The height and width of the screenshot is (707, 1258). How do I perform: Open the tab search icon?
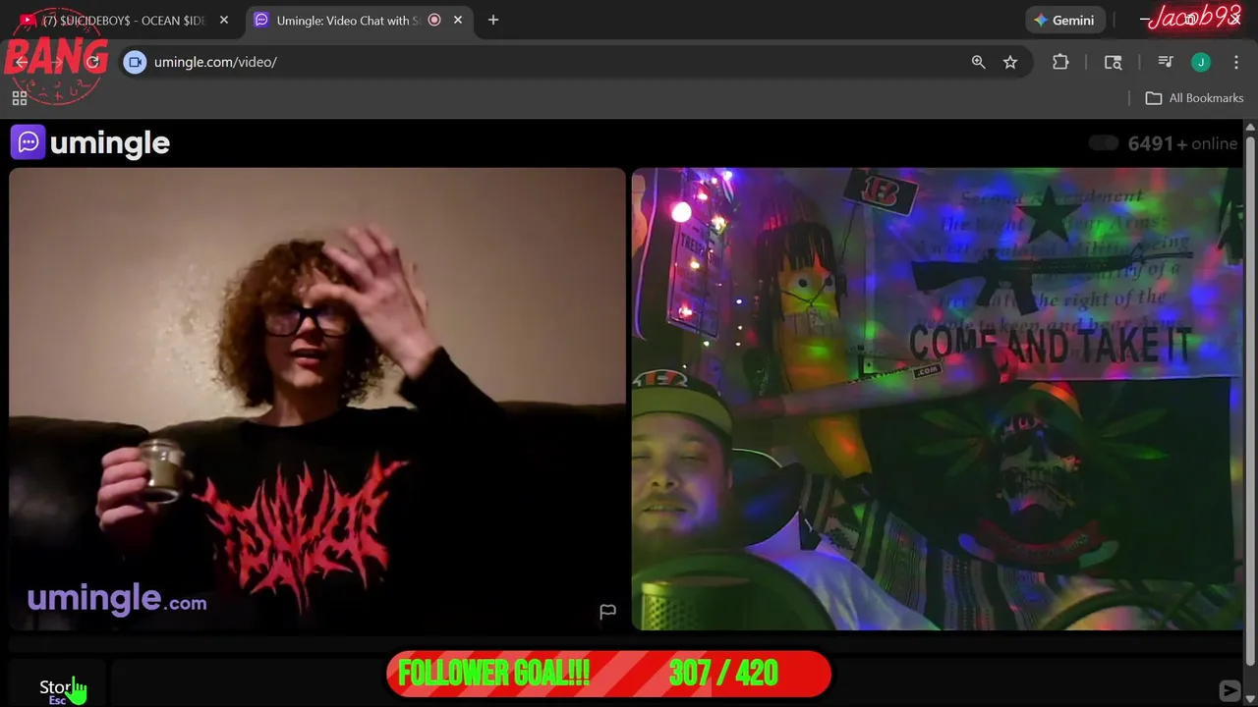click(1114, 62)
